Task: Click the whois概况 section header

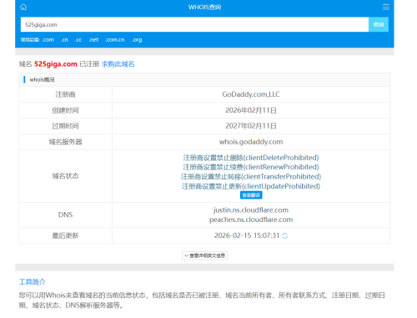Action: [x=42, y=80]
